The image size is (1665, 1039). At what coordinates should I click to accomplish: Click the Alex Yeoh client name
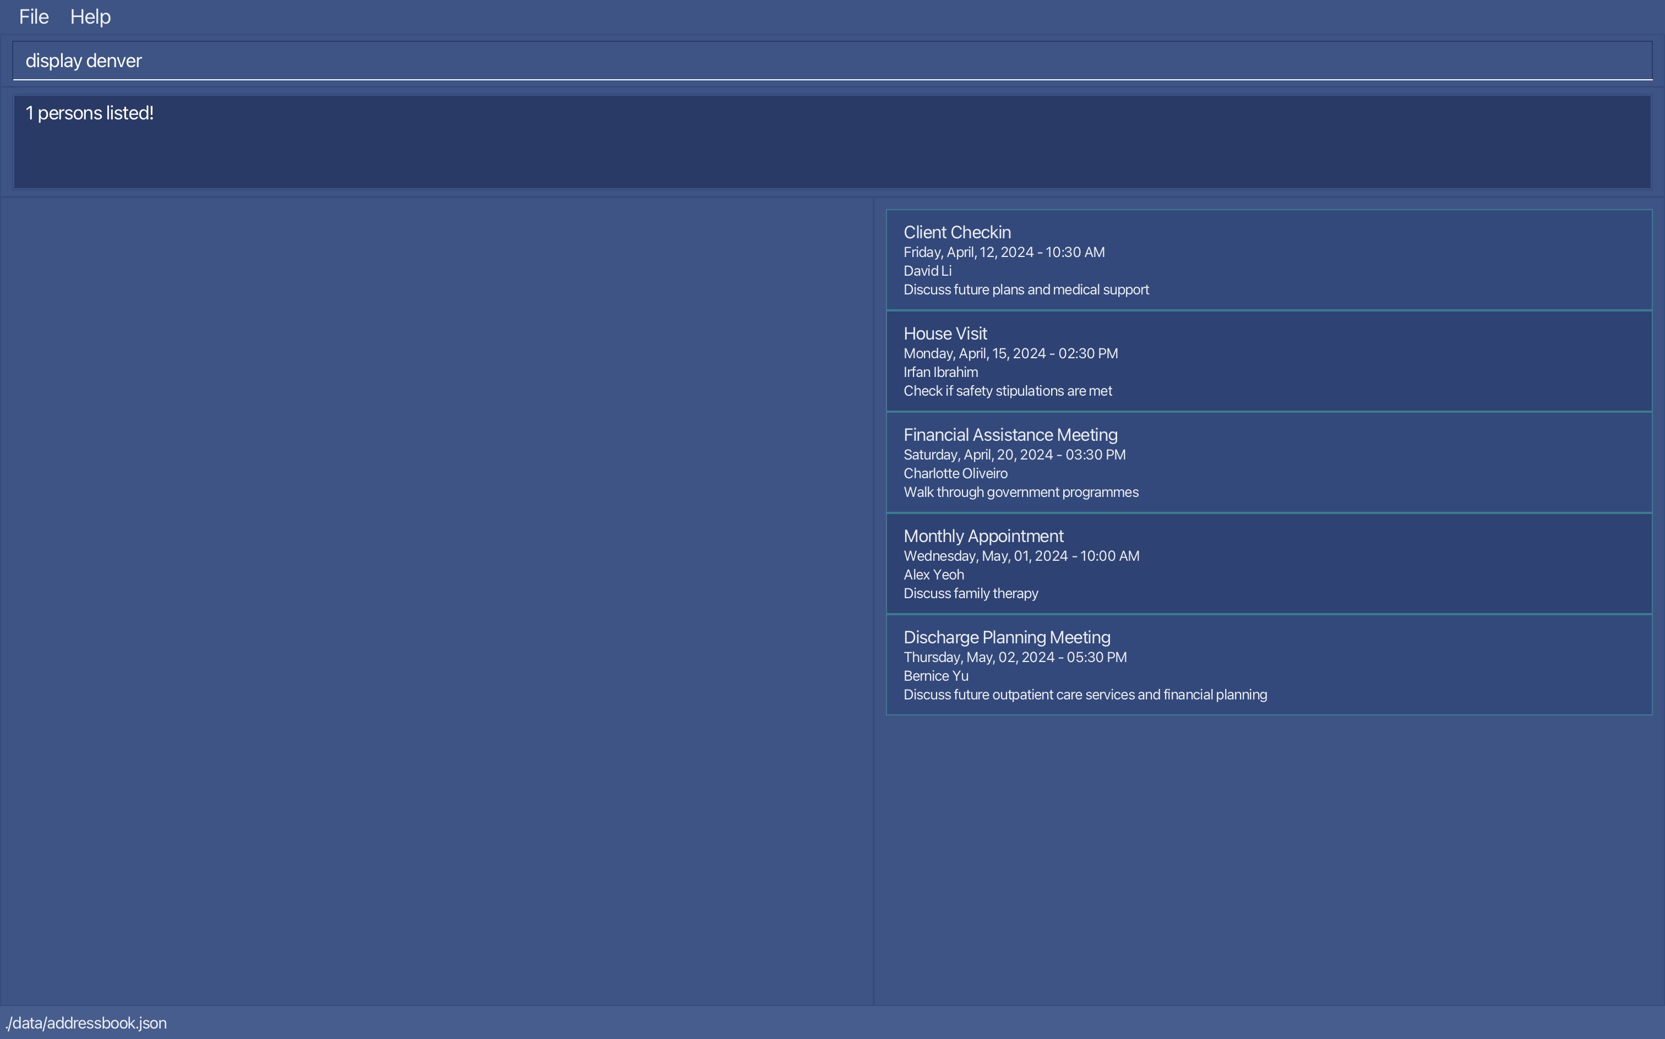click(933, 575)
